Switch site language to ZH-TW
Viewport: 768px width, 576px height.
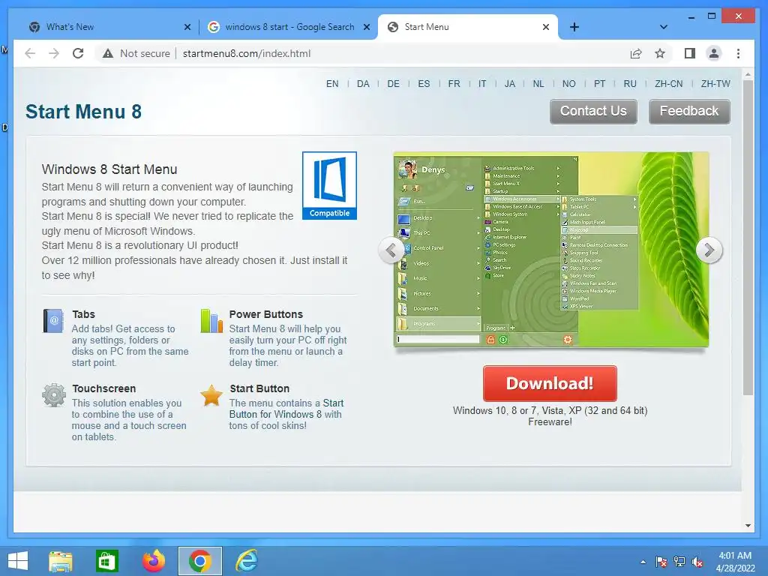pos(715,84)
